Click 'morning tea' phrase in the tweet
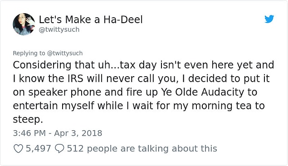This screenshot has height=166, width=288. click(x=221, y=106)
